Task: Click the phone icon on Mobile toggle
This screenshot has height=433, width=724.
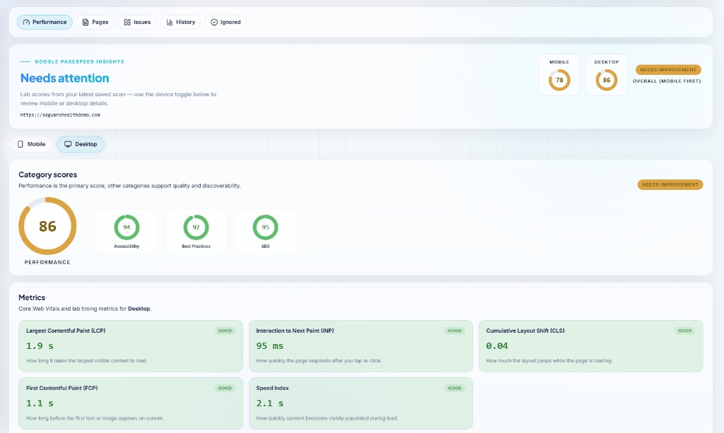Action: tap(21, 144)
